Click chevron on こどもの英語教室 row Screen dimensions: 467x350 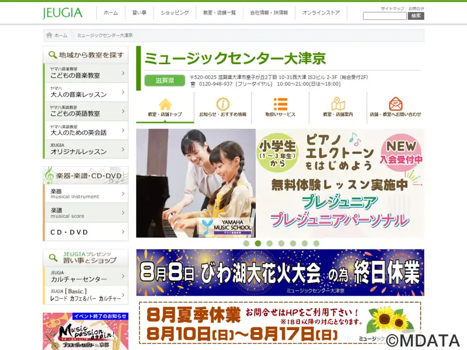123,111
